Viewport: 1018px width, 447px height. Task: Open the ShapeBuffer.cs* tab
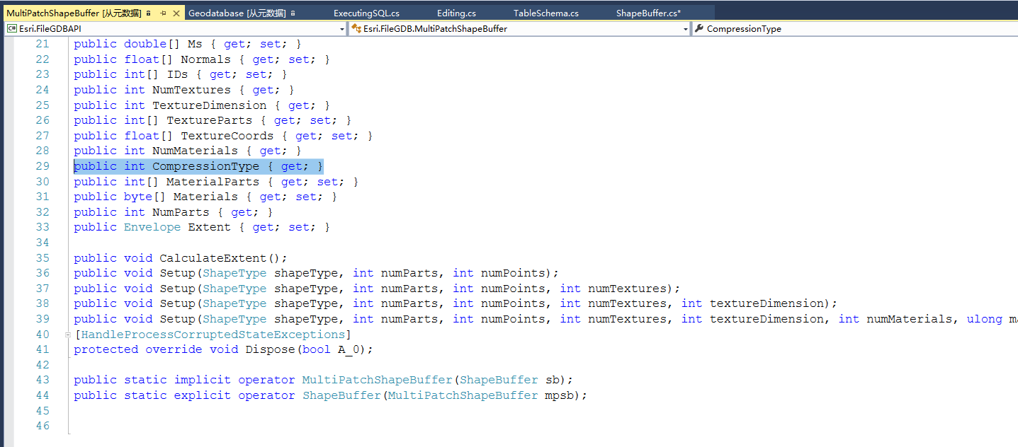point(648,13)
